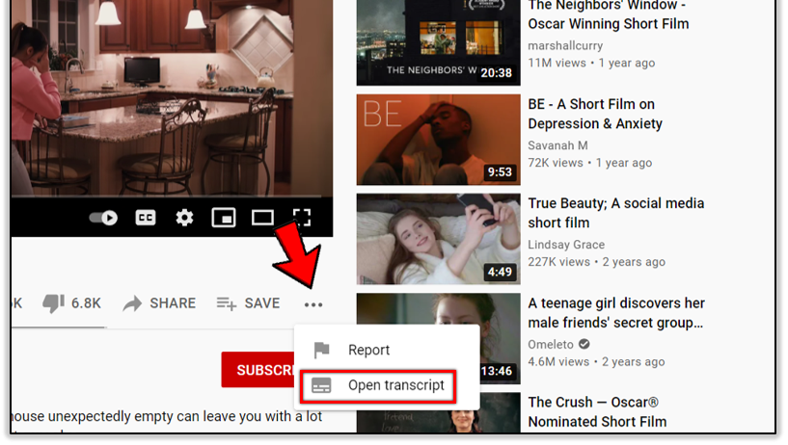Turn on closed captions (CC) button
The height and width of the screenshot is (445, 788).
pyautogui.click(x=146, y=218)
